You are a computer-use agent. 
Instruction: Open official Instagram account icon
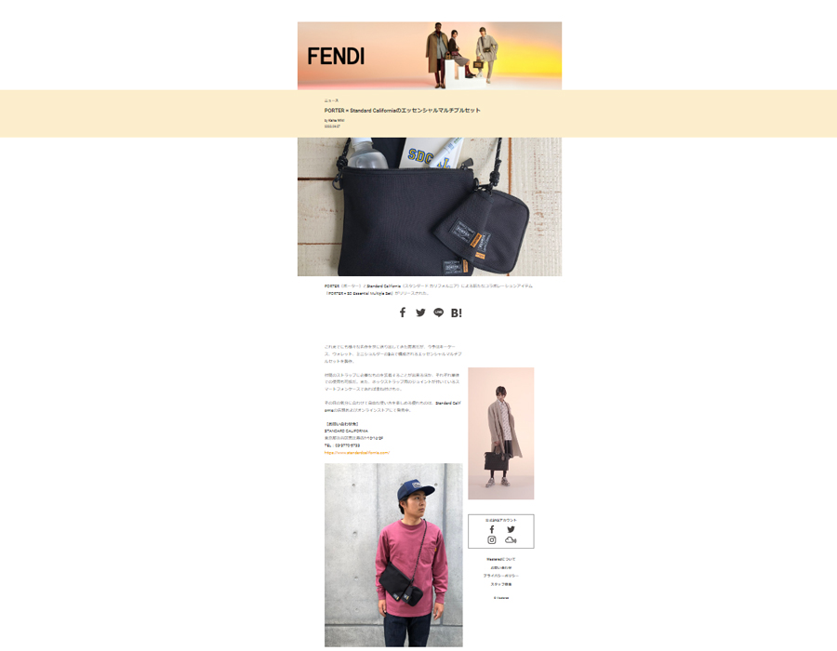(492, 540)
